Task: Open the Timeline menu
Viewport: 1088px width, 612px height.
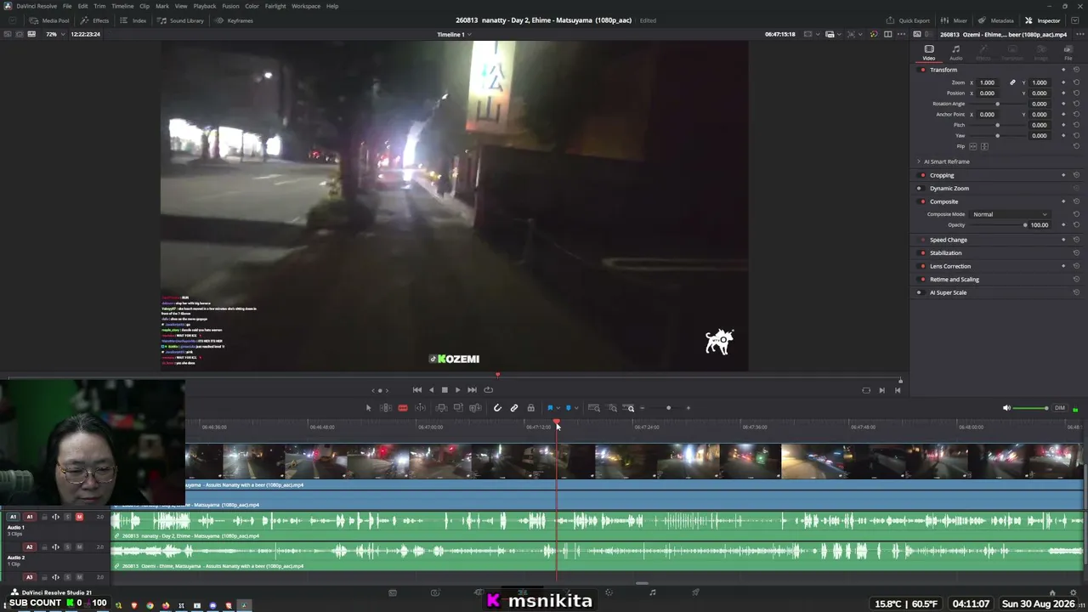Action: 122,6
